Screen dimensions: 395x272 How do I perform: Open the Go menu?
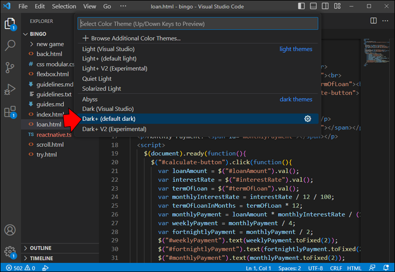tap(107, 6)
